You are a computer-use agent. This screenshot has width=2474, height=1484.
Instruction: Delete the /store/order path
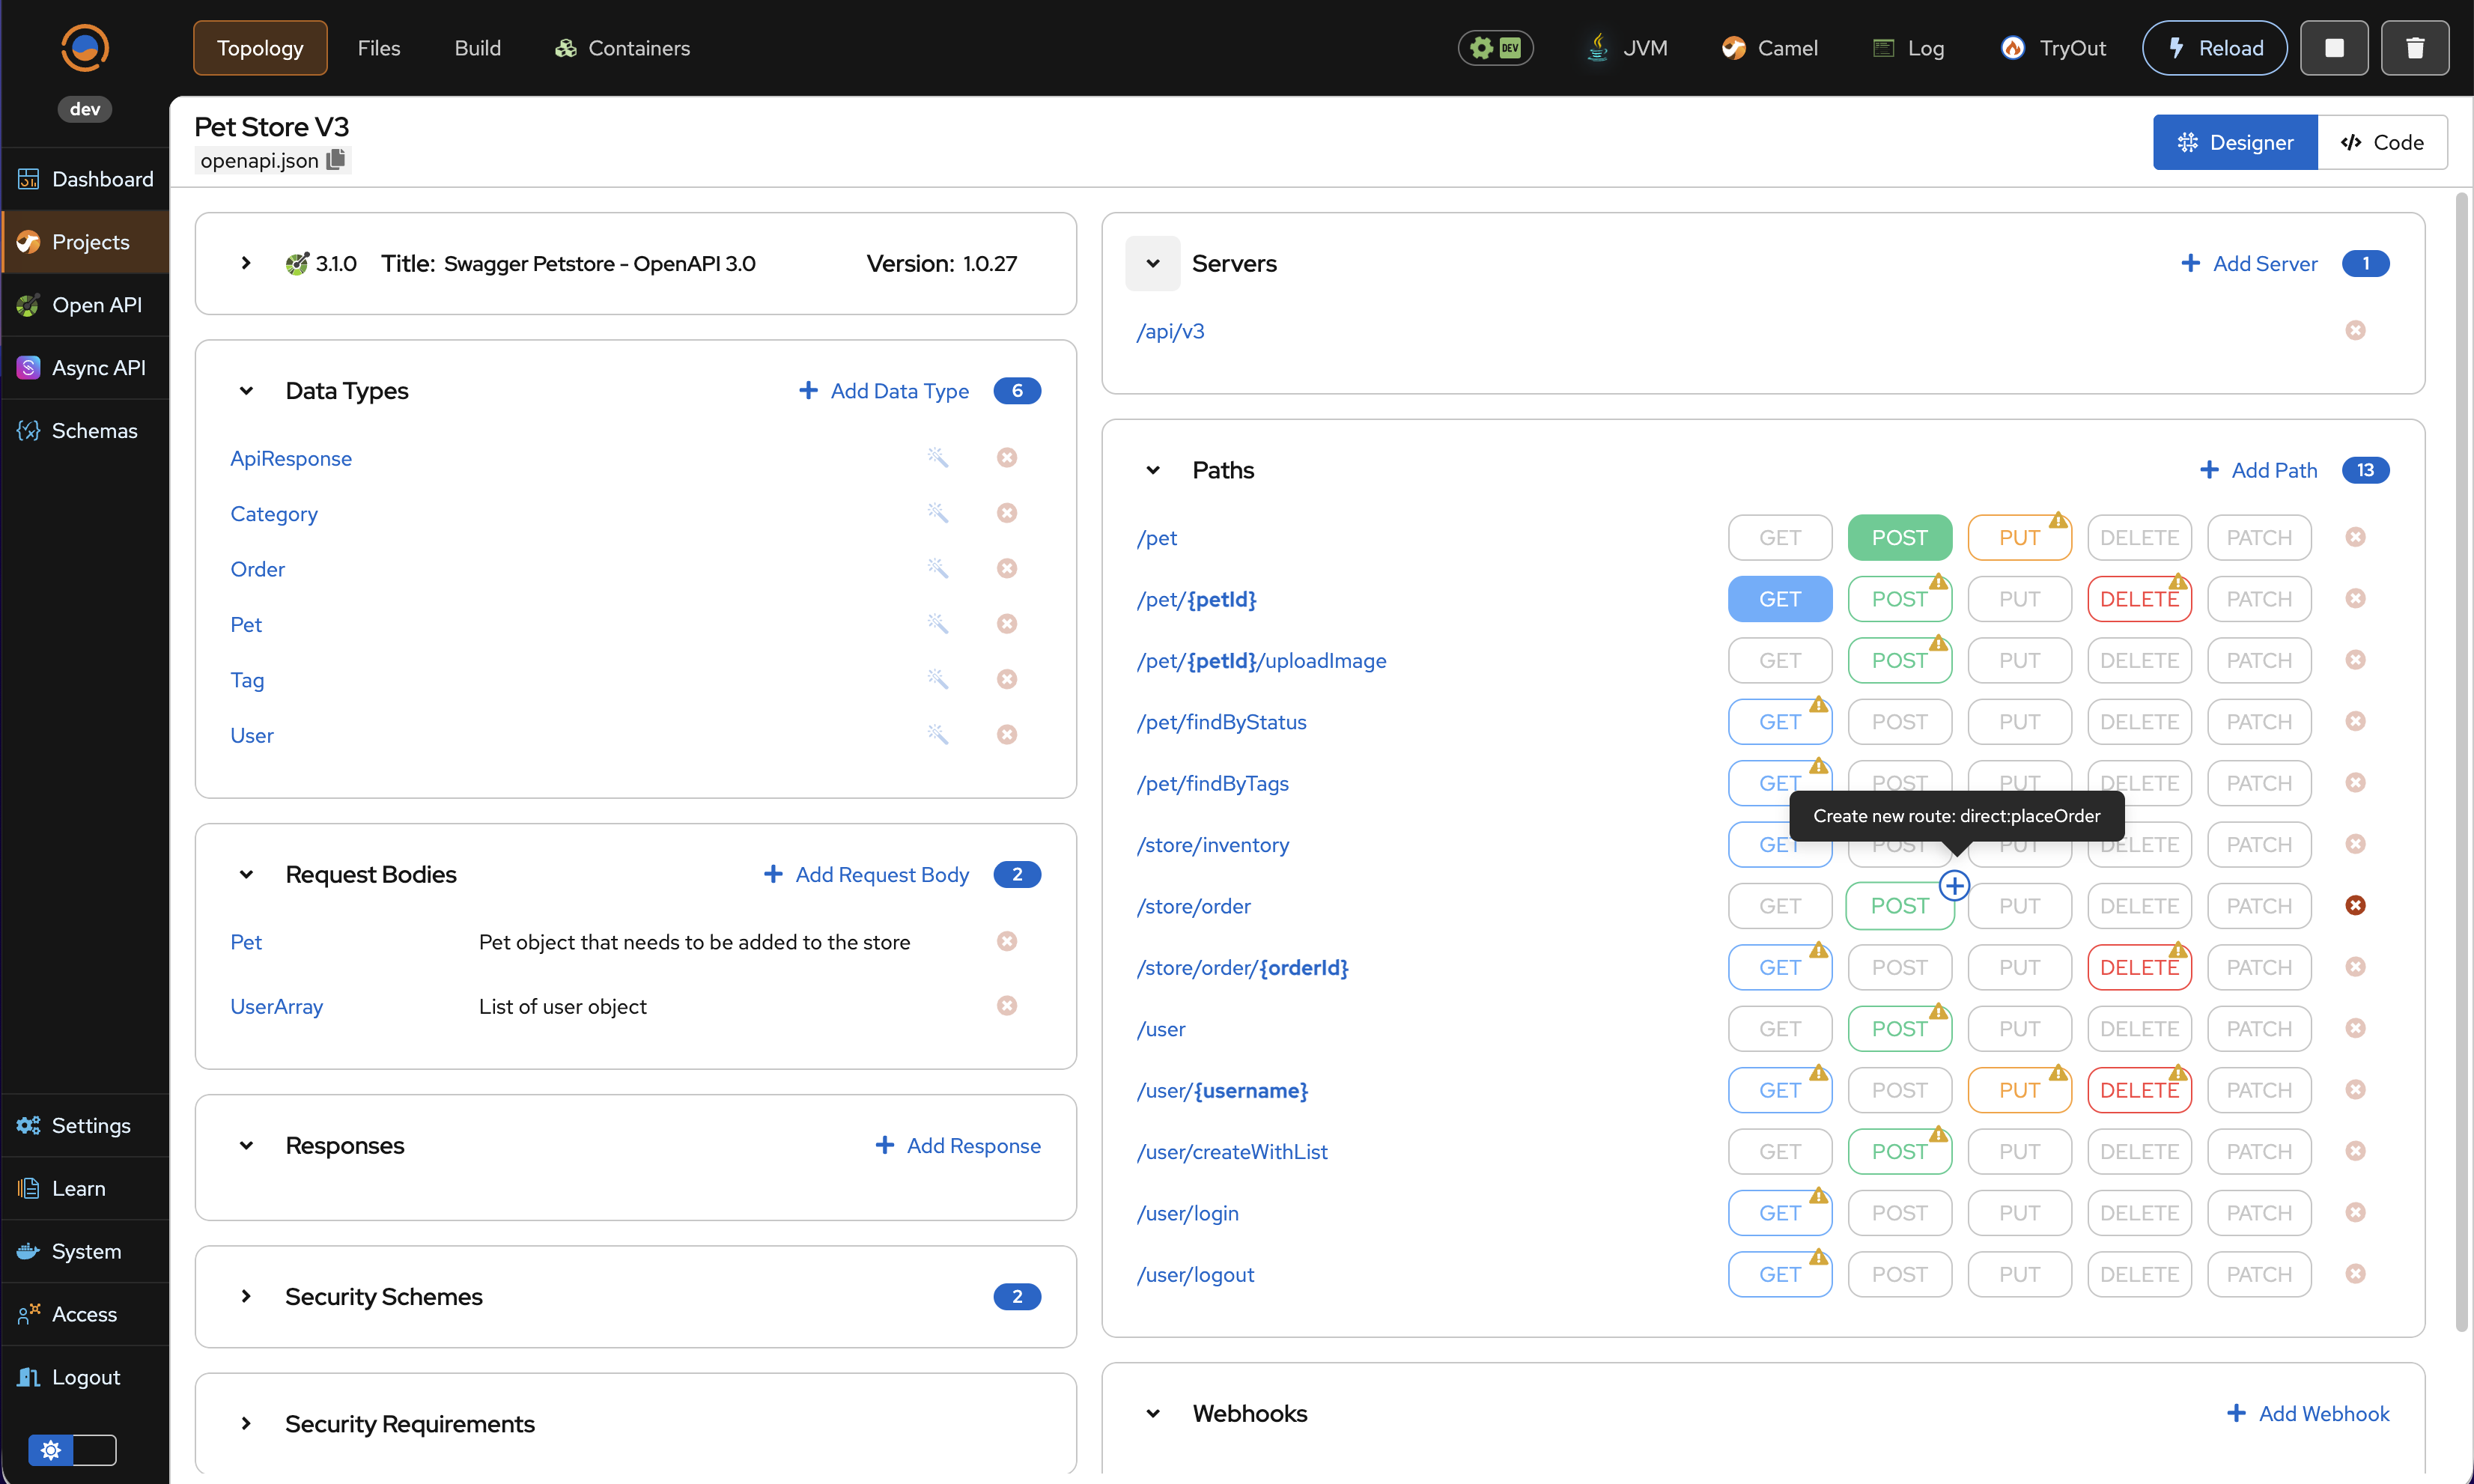click(x=2355, y=905)
